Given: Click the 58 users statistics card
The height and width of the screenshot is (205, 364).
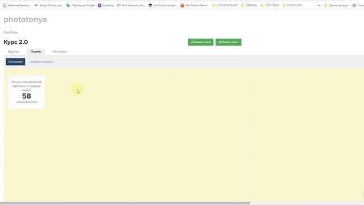Looking at the screenshot, I should [27, 92].
